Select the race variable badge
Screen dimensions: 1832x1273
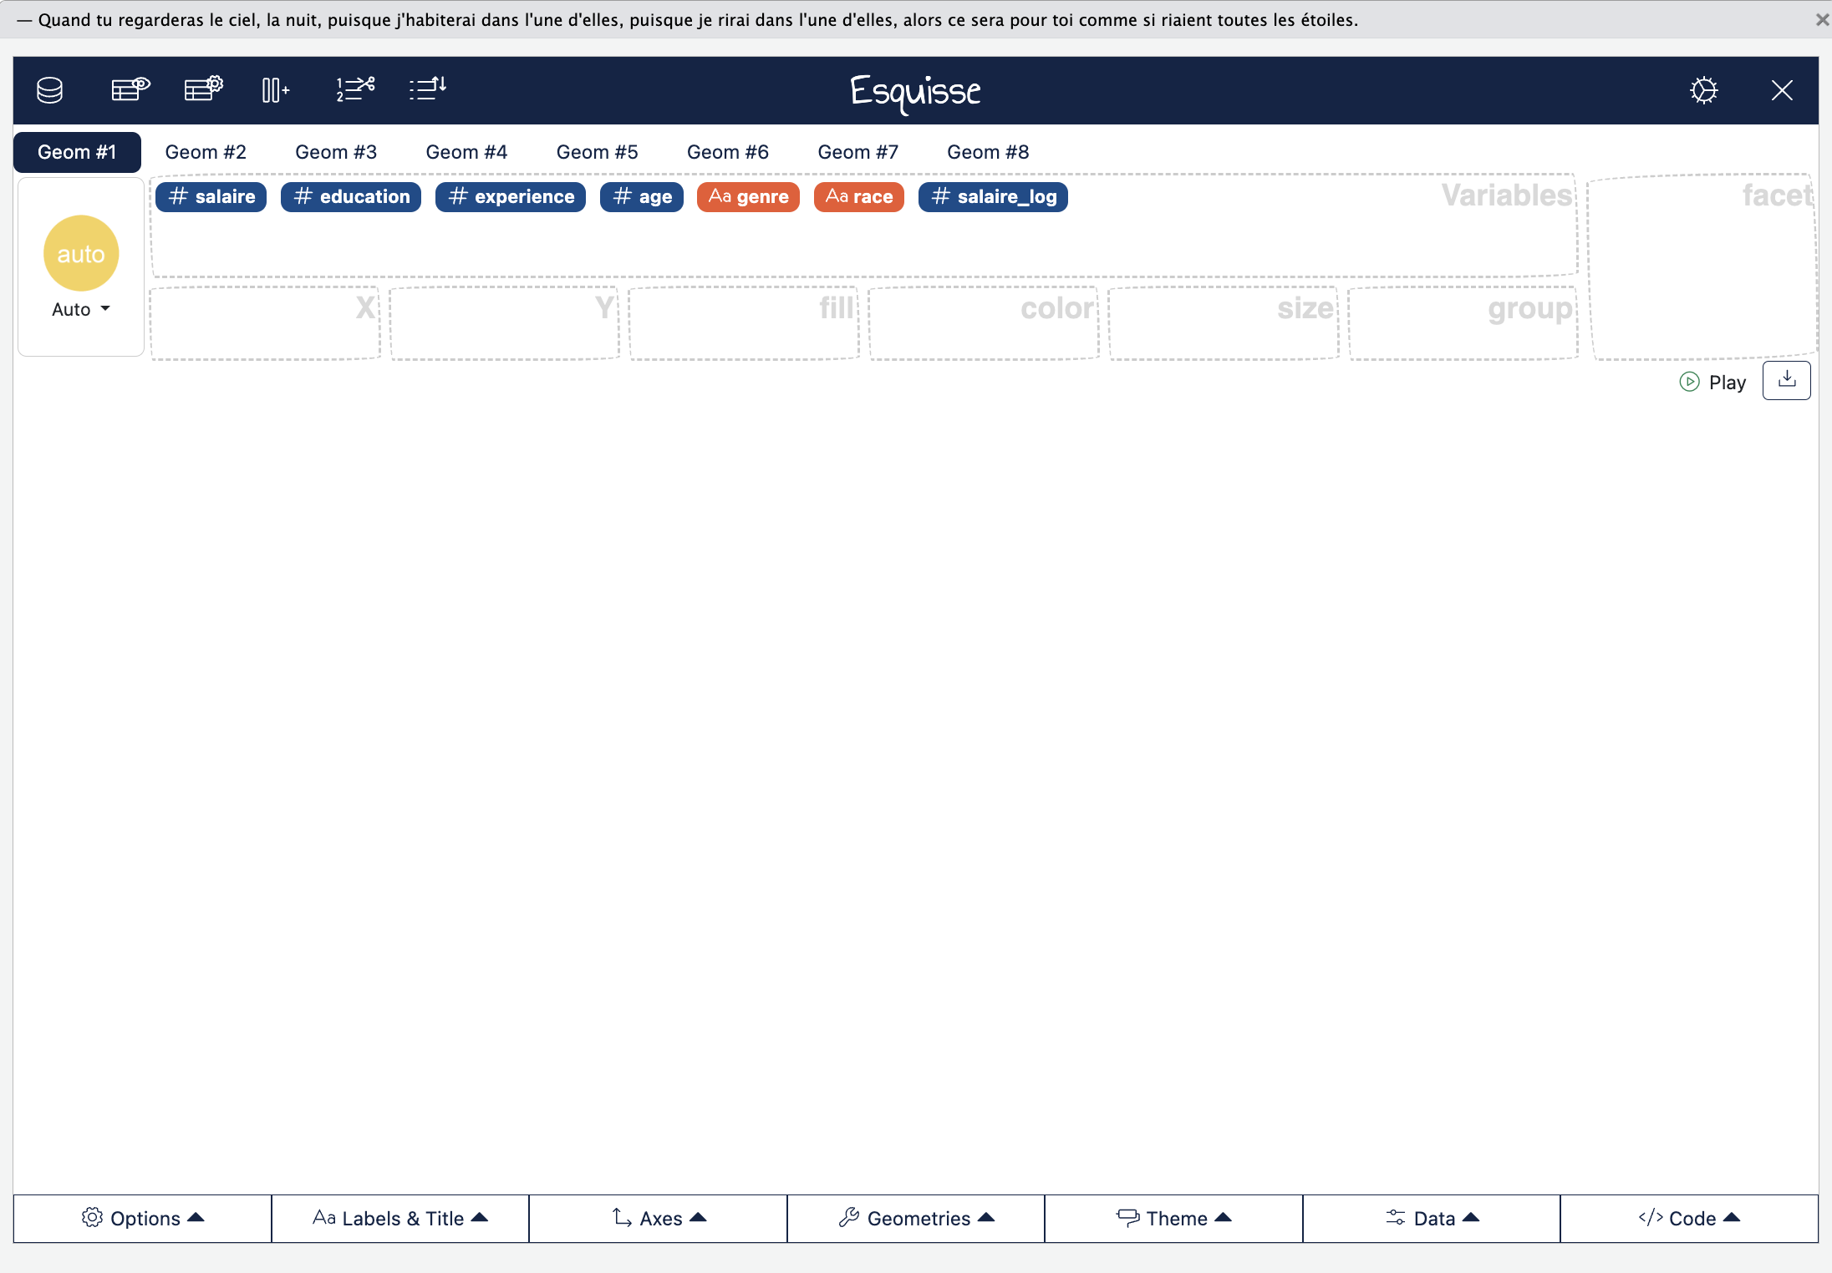click(859, 197)
